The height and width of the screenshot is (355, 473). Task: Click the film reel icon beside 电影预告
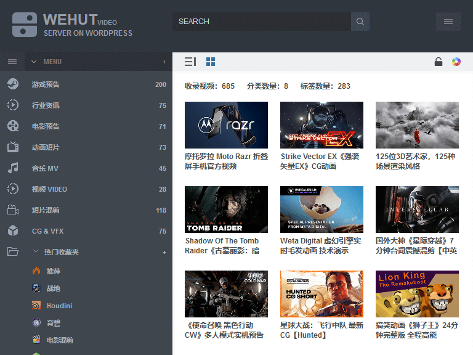coord(13,126)
